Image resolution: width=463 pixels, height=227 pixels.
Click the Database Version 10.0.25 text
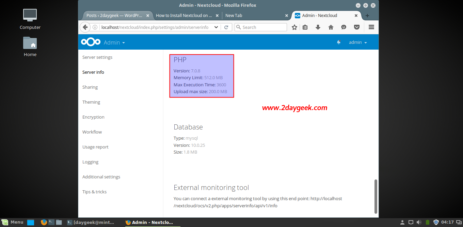coord(189,145)
